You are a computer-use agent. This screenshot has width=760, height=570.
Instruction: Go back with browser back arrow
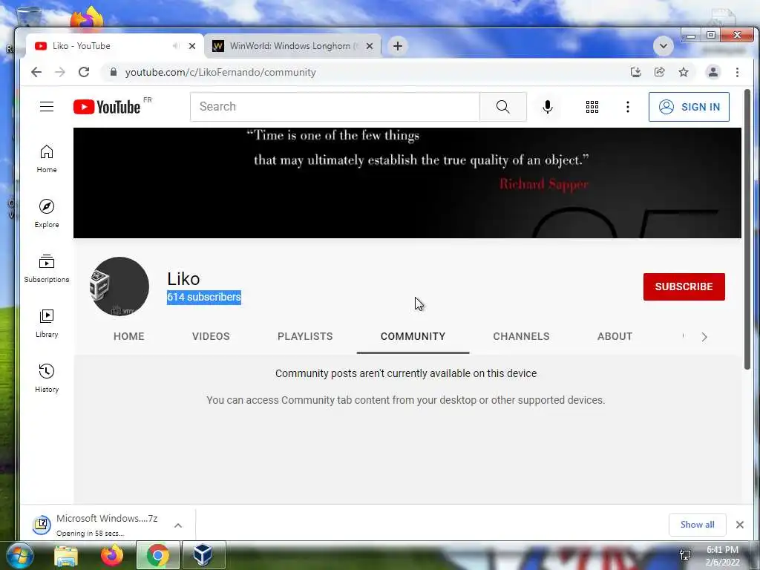[x=36, y=72]
